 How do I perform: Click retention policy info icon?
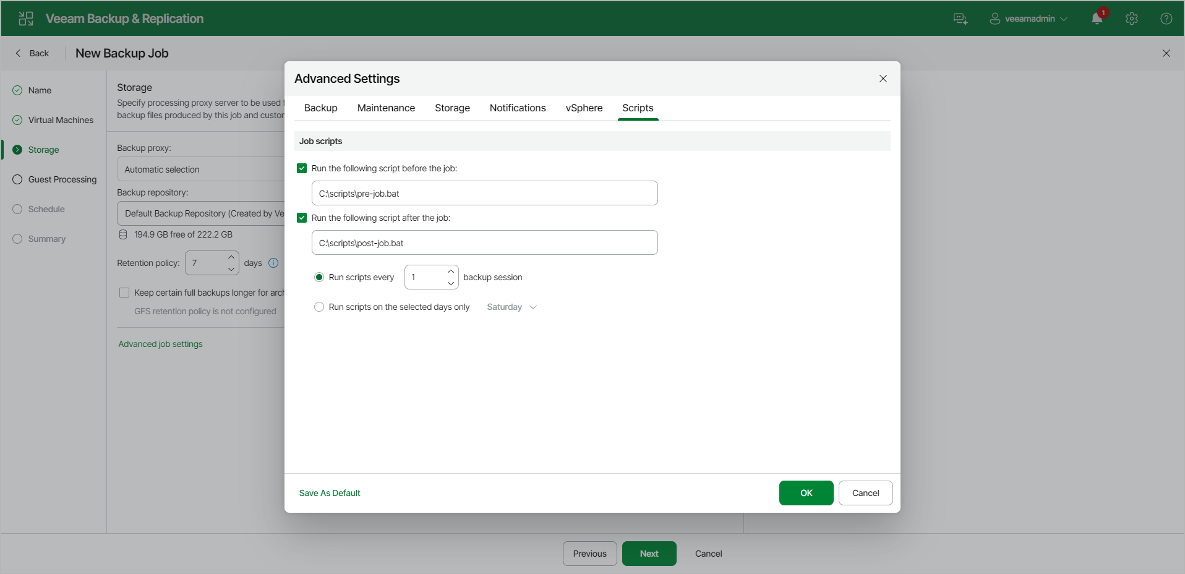click(x=273, y=263)
